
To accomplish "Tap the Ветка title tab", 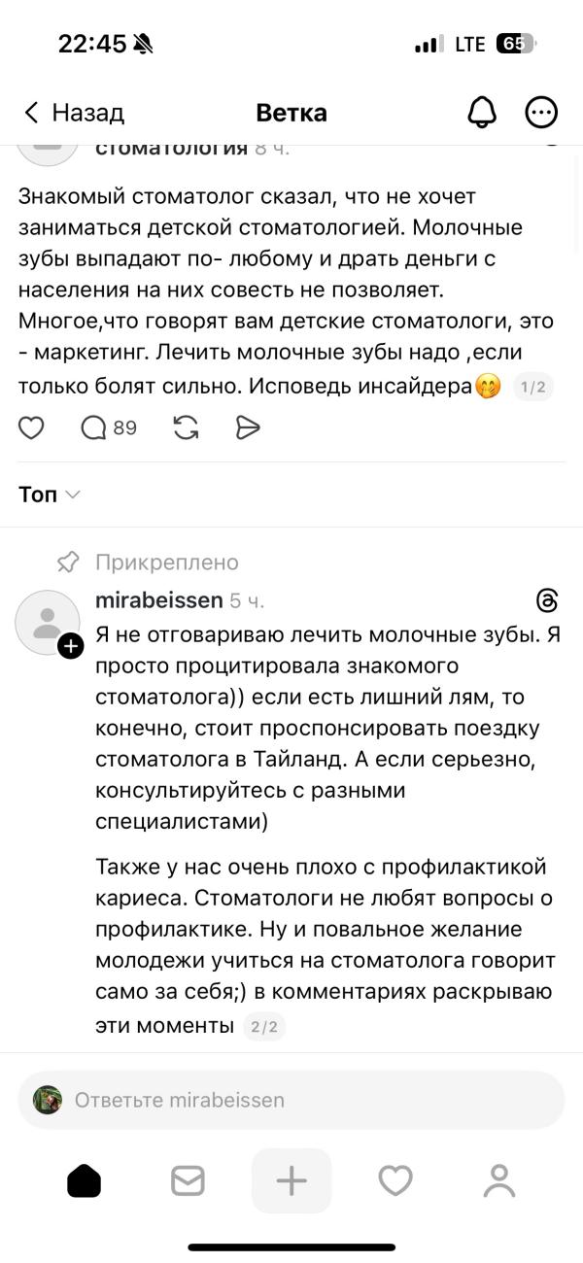I will (291, 112).
